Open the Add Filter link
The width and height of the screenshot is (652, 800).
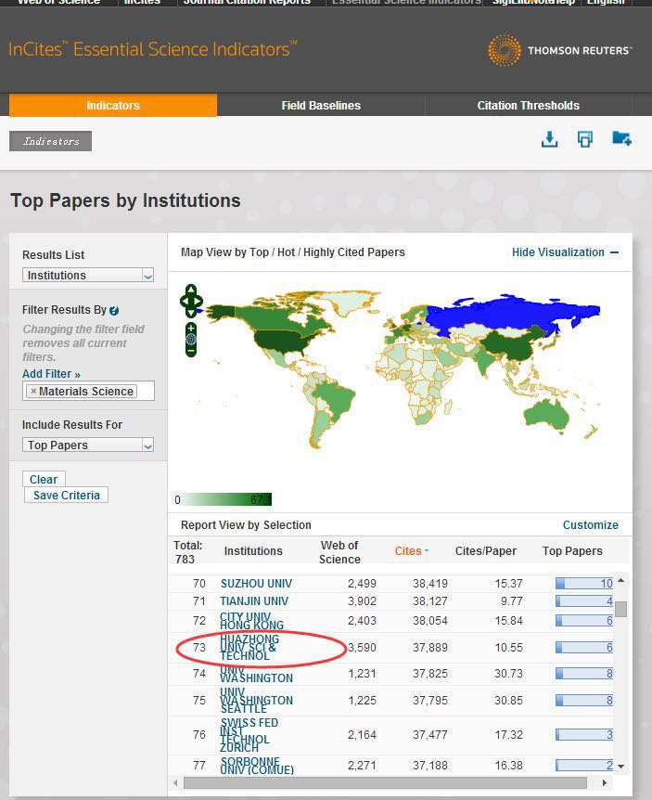click(x=51, y=374)
